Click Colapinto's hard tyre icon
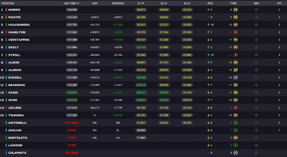 236,153
